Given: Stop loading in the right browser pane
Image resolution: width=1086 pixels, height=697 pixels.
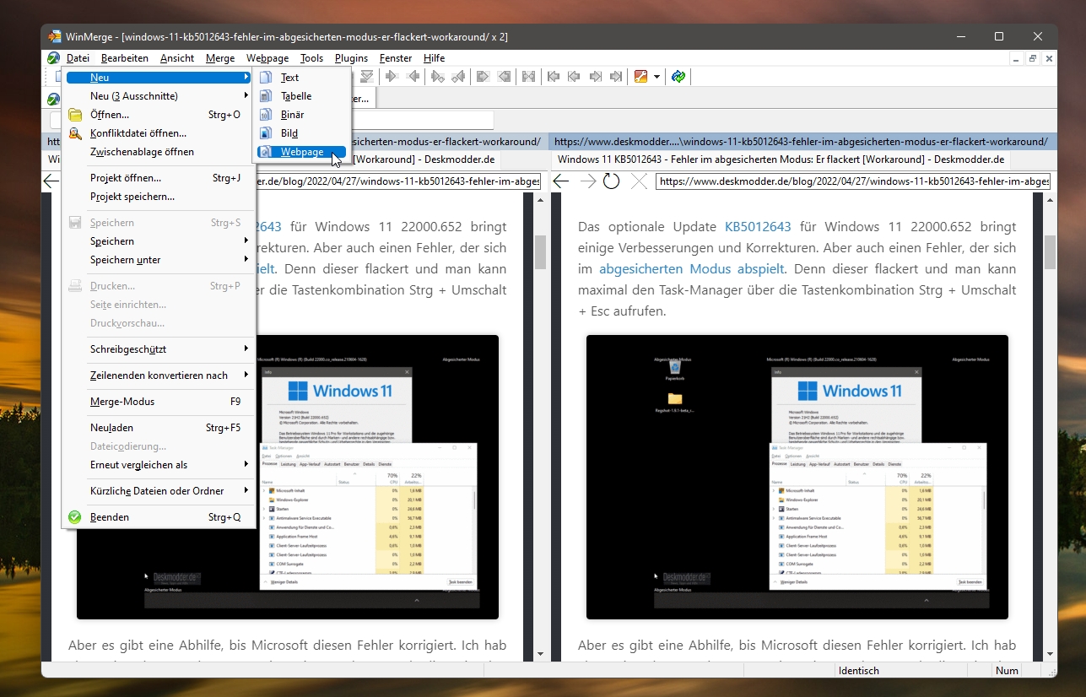Looking at the screenshot, I should (x=639, y=181).
